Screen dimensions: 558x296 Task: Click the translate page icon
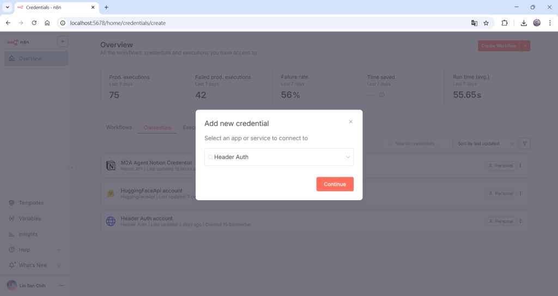[x=475, y=23]
